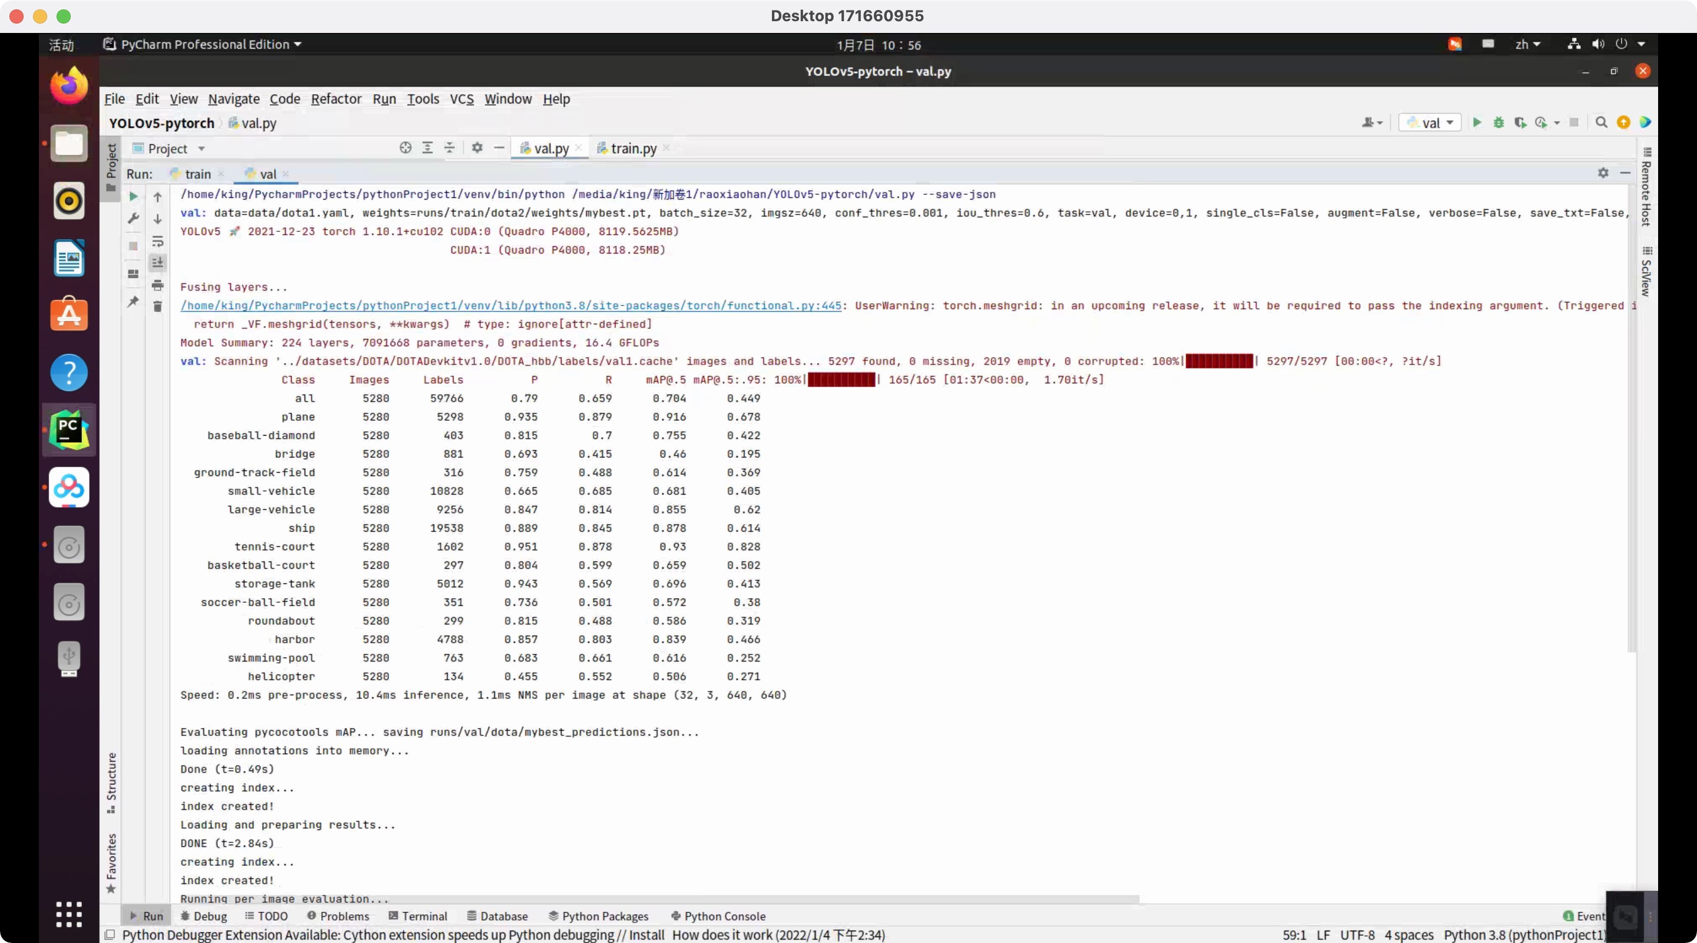The image size is (1697, 943).
Task: Toggle scroll-to-end in the console
Action: [x=157, y=263]
